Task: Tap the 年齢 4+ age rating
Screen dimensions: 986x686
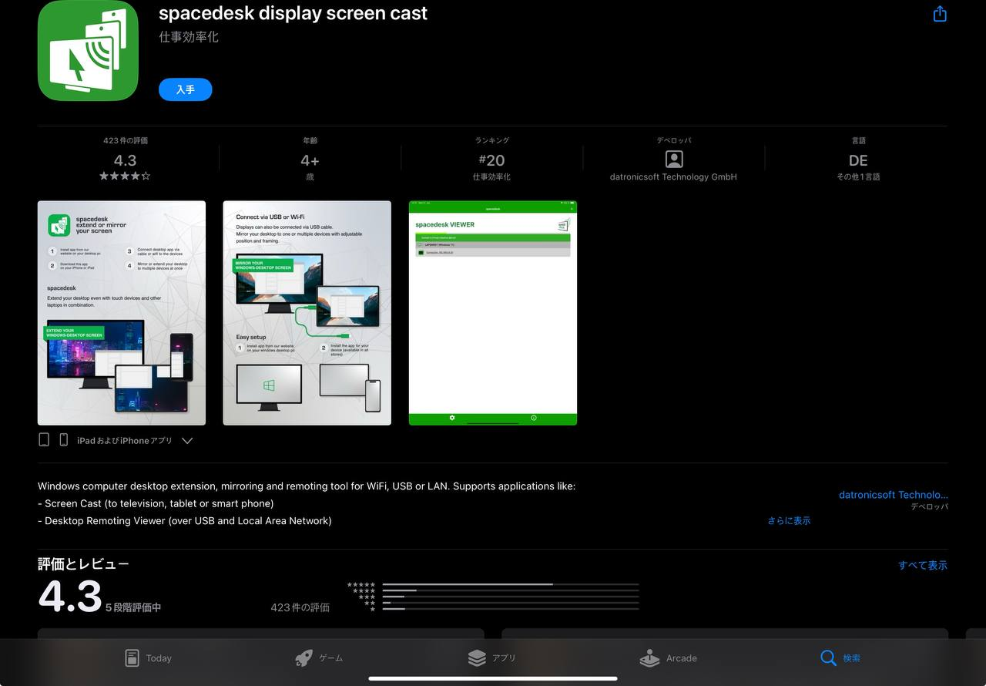Action: tap(310, 159)
